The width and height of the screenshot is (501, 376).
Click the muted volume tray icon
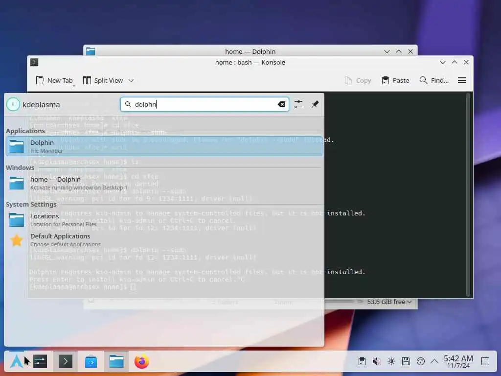(x=377, y=362)
